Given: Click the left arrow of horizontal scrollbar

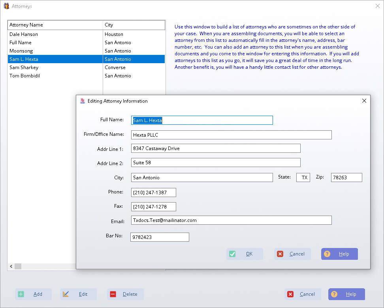Looking at the screenshot, I should pos(11,267).
